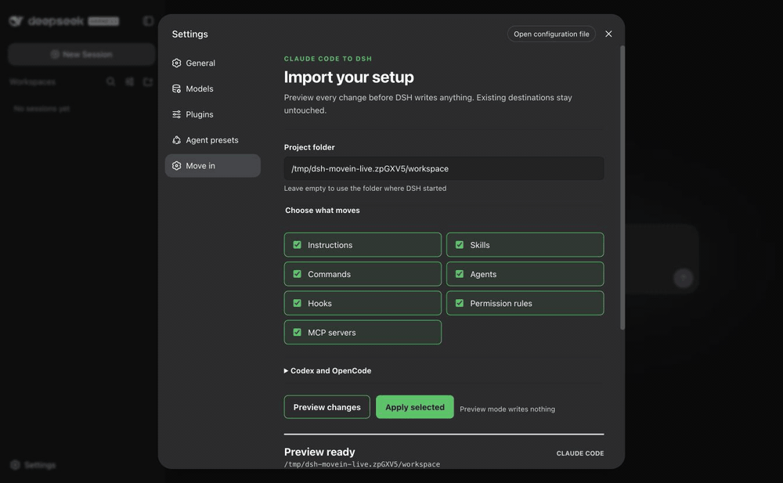Click the workspace layout icon beside search

click(129, 81)
